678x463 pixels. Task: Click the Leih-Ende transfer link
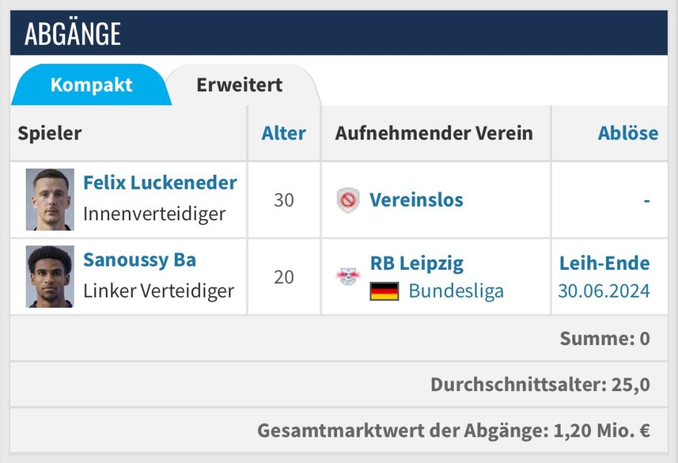(x=604, y=263)
